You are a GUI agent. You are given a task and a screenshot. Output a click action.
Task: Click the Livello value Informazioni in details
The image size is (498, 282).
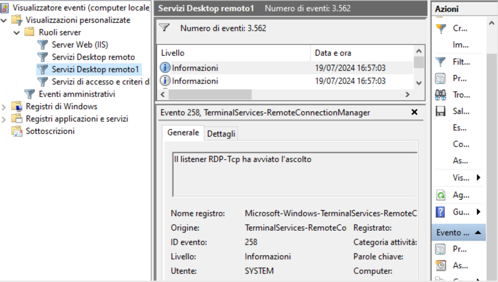268,256
